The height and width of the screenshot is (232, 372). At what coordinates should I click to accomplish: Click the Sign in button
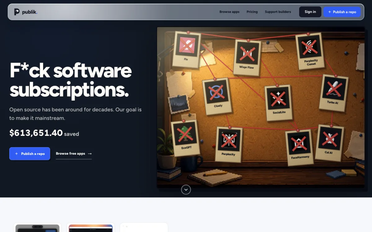point(310,12)
